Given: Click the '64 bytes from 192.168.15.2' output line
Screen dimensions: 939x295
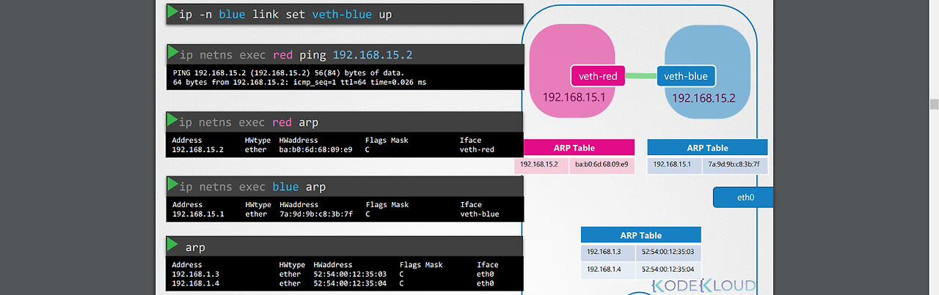Looking at the screenshot, I should coord(299,83).
